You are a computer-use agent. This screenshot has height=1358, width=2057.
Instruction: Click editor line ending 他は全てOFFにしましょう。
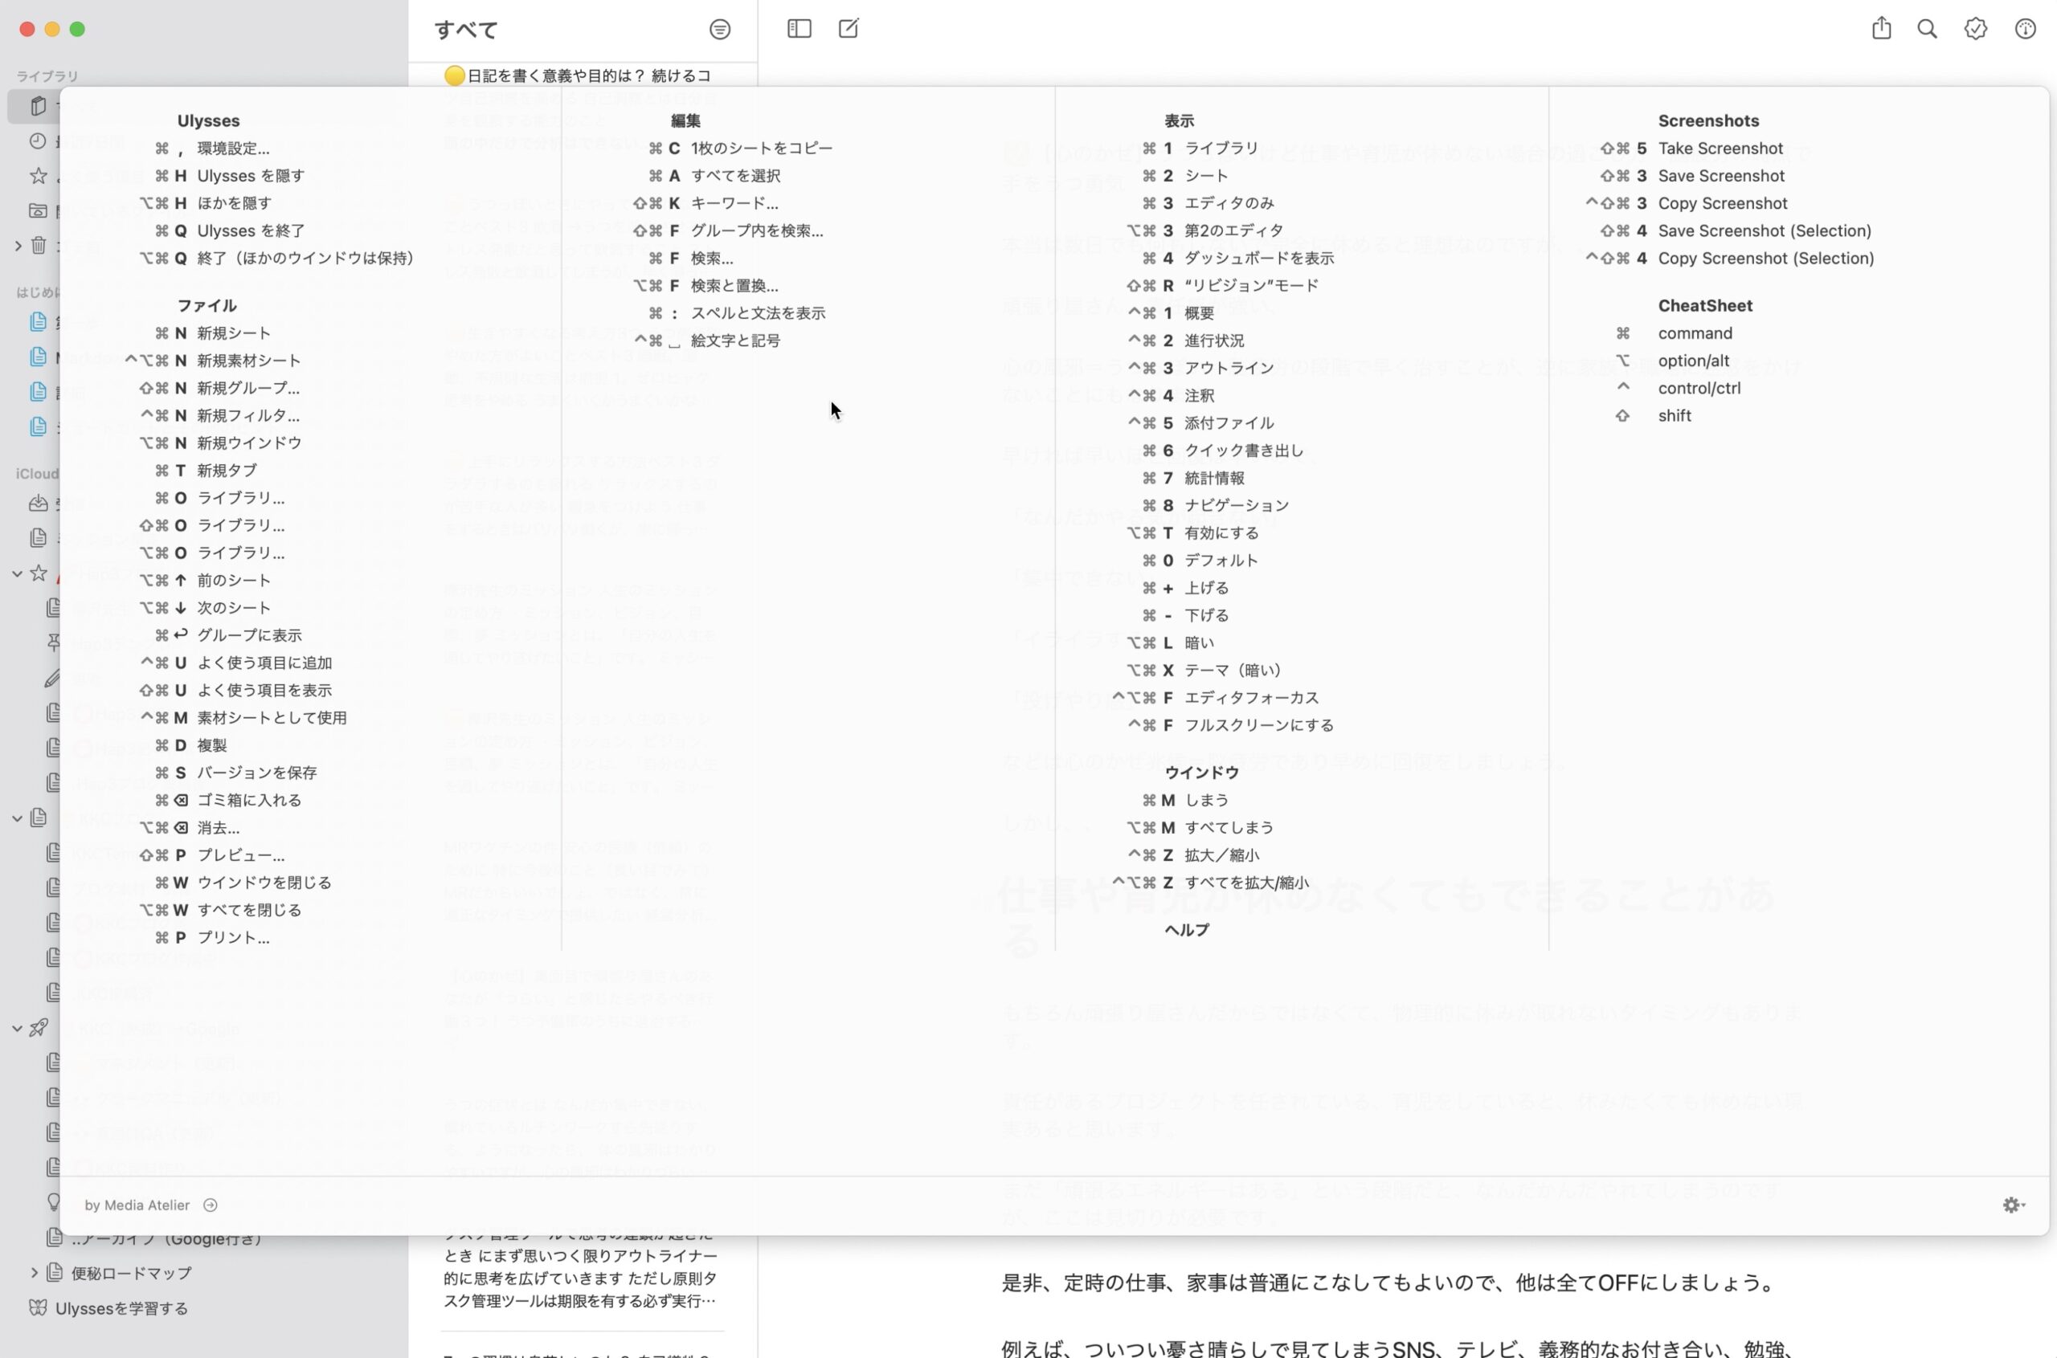[1389, 1282]
